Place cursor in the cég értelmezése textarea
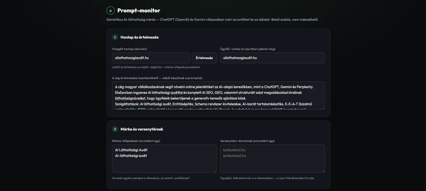 coord(218,96)
